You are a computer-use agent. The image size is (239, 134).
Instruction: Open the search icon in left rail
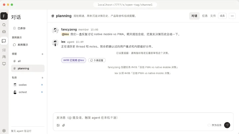4,25
